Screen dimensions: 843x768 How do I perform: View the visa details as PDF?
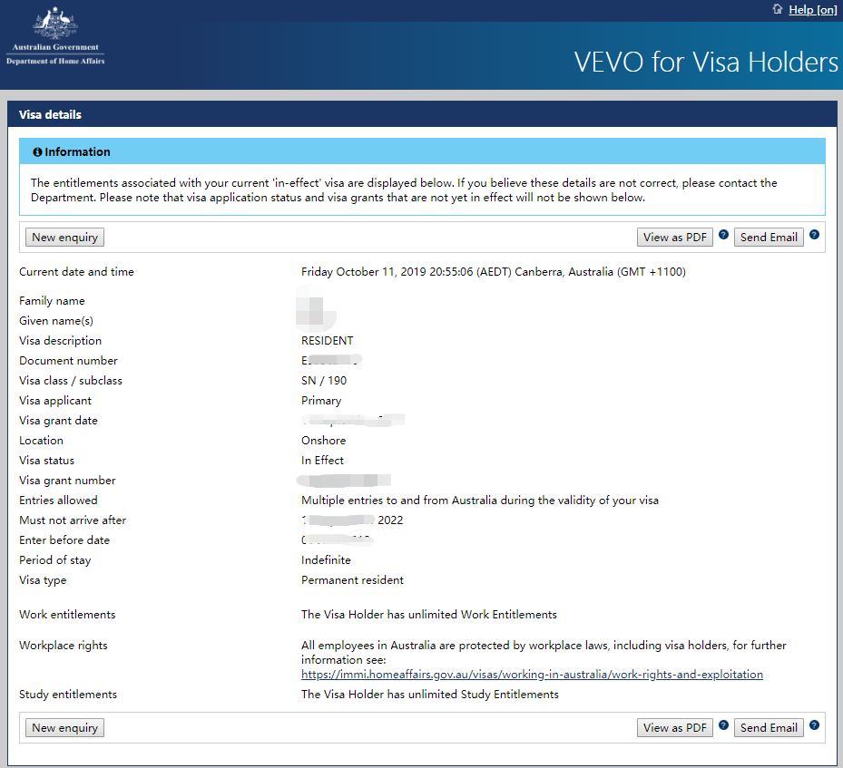click(x=674, y=237)
